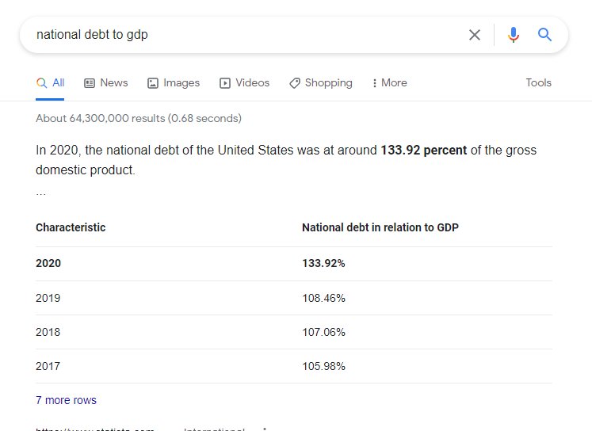Viewport: 592px width, 431px height.
Task: Go to the Shopping results tab
Action: [x=320, y=82]
